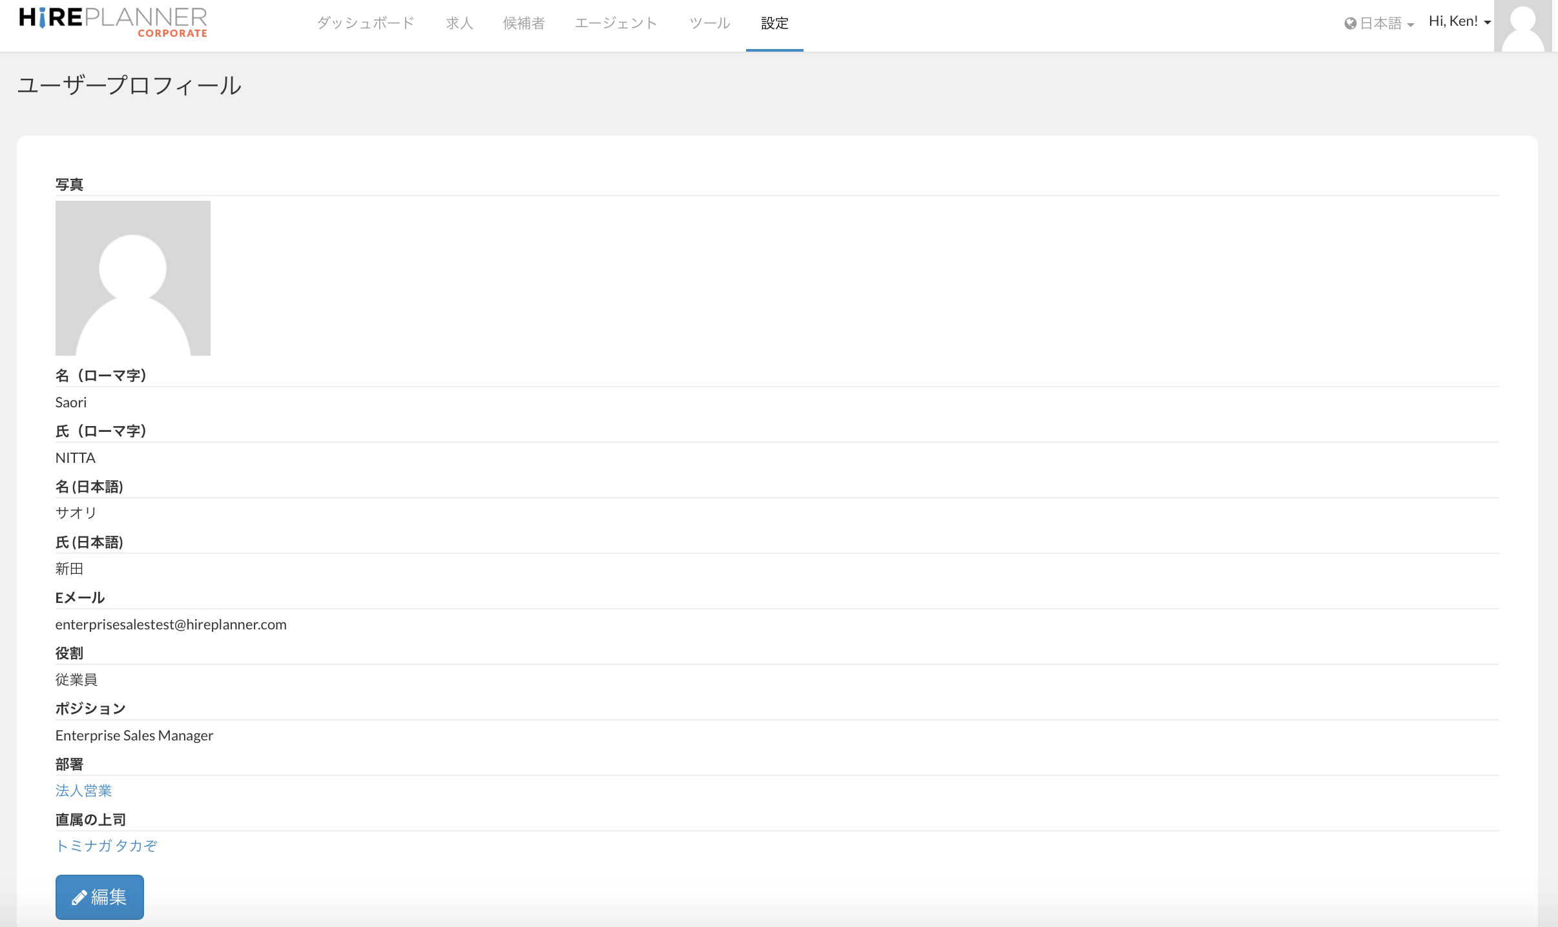Go to ダッシュボード tab
Viewport: 1558px width, 927px height.
point(365,23)
